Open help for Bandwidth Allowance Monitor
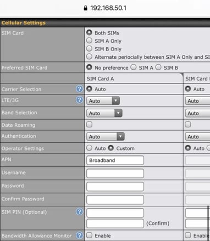The image size is (210, 241). click(x=80, y=236)
